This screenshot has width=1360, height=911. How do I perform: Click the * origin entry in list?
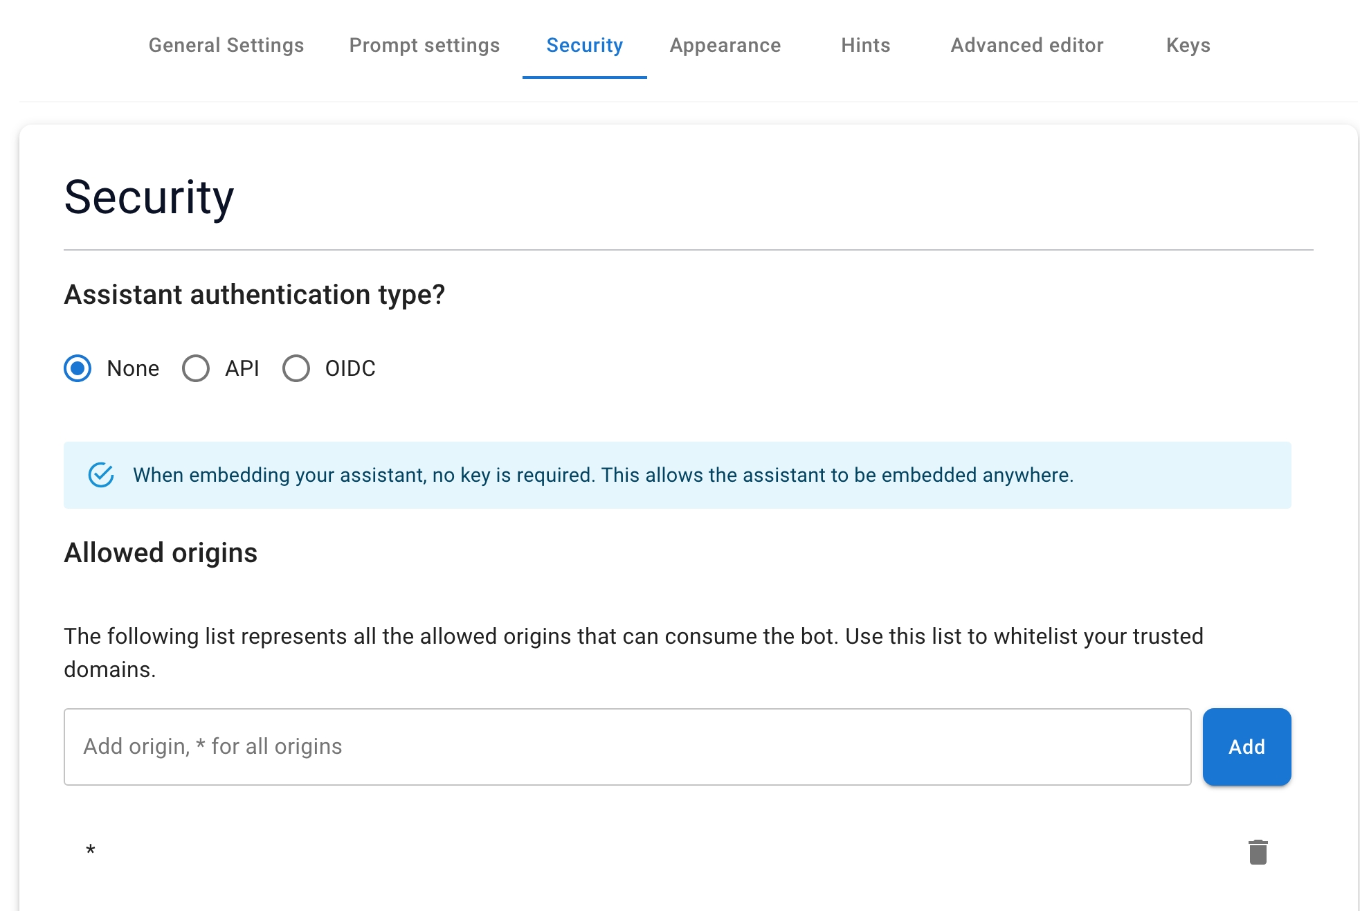(90, 850)
